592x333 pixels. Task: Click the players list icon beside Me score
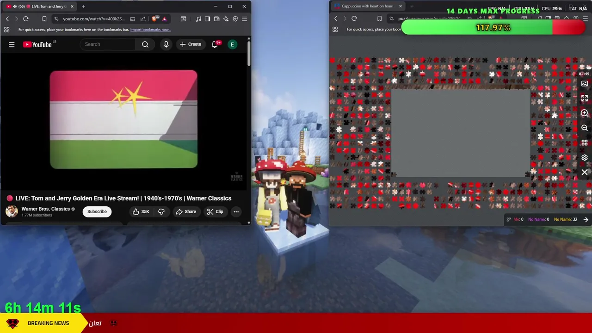point(509,220)
